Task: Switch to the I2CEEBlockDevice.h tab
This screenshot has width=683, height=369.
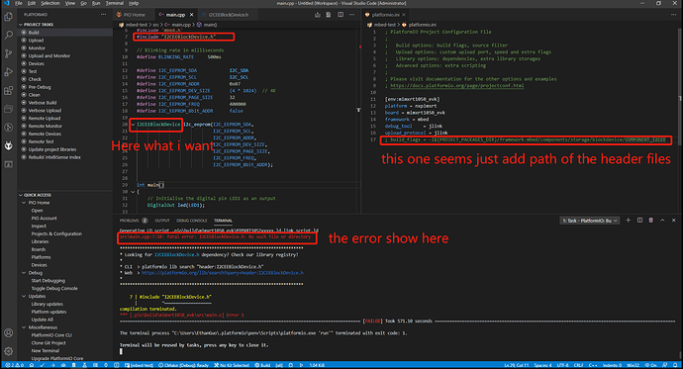Action: 229,15
